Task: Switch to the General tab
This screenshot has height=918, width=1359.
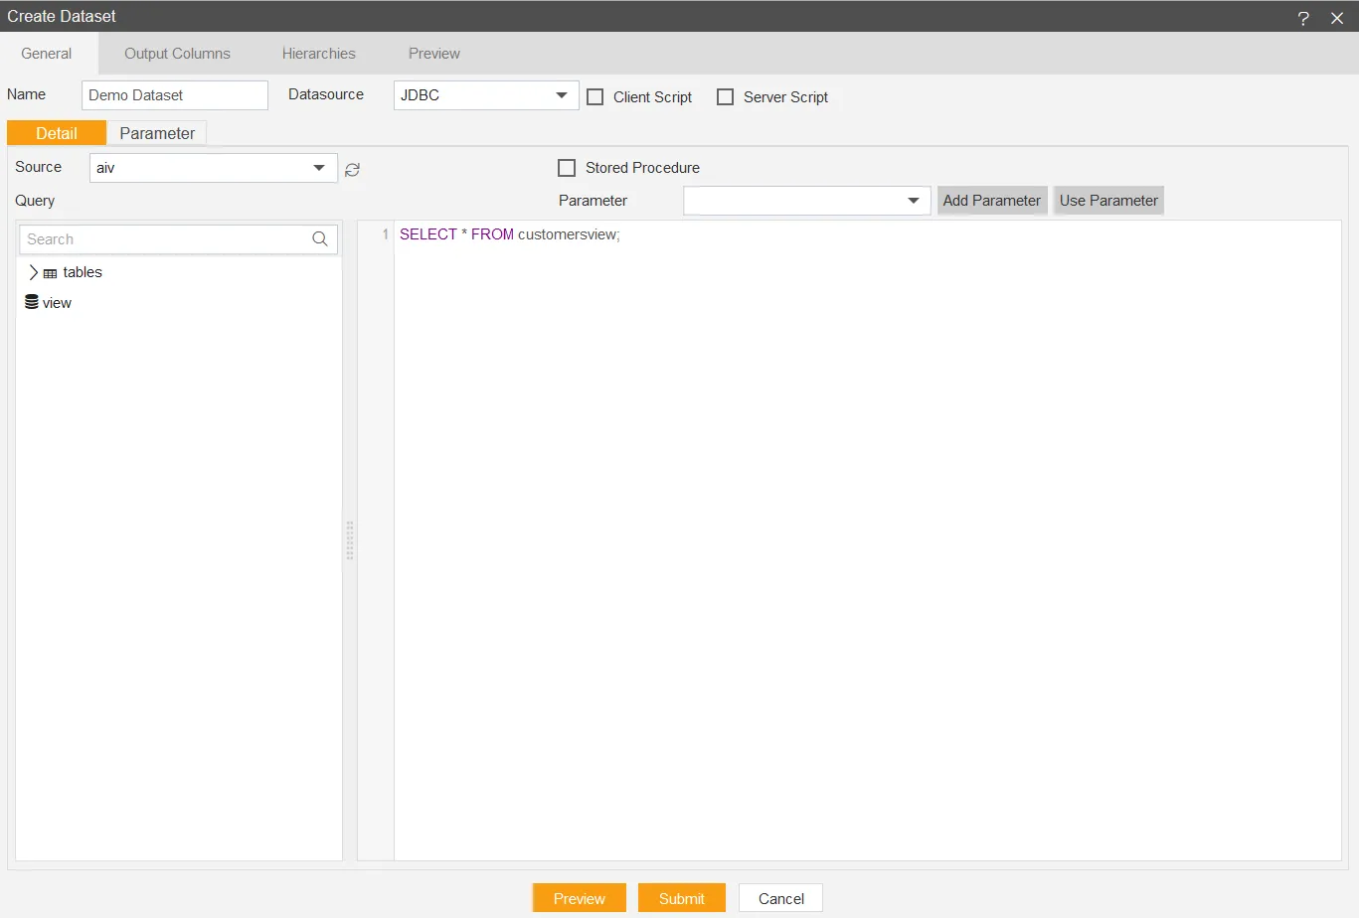Action: coord(47,54)
